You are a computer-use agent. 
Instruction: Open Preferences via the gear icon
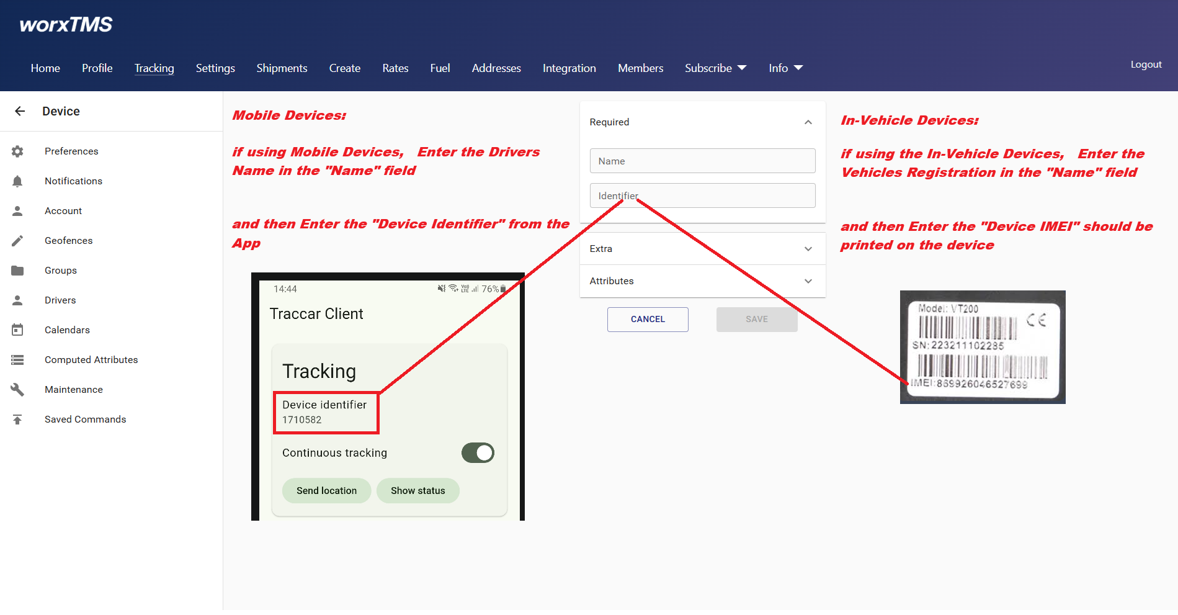coord(17,151)
